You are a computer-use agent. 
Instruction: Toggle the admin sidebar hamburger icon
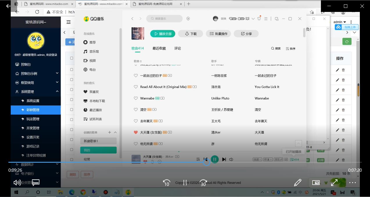coord(69,22)
